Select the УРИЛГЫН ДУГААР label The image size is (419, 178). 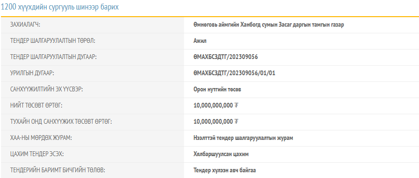coord(32,73)
